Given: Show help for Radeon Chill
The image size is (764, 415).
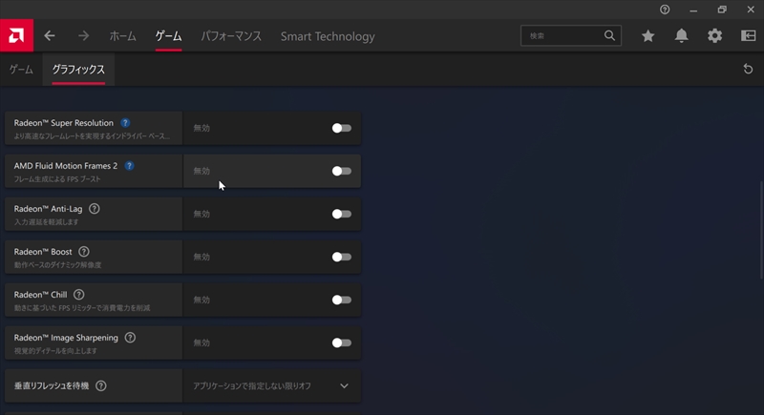Looking at the screenshot, I should [79, 295].
